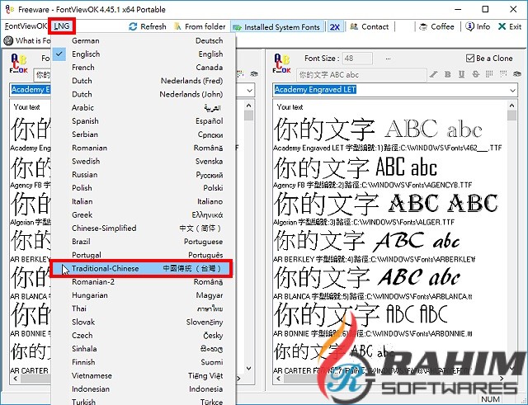528x405 pixels.
Task: Choose the Romanian-2 entry
Action: tap(143, 282)
